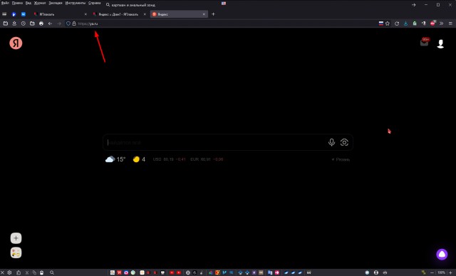
Task: Click the ya.ru address bar
Action: [x=221, y=23]
